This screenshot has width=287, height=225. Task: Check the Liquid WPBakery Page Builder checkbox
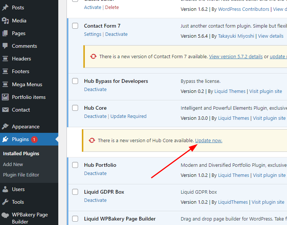(x=75, y=219)
